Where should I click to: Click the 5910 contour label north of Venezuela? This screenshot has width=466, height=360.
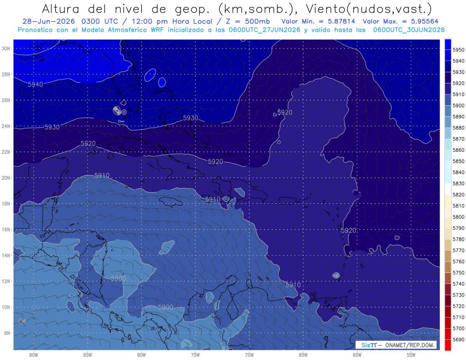point(293,285)
